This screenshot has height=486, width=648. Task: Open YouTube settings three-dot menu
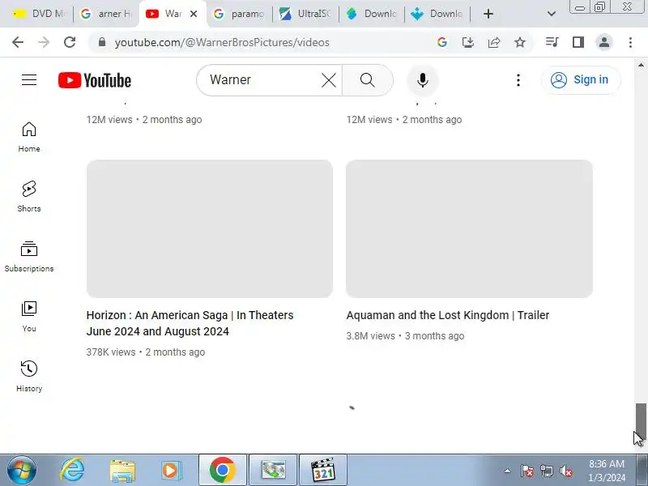518,80
